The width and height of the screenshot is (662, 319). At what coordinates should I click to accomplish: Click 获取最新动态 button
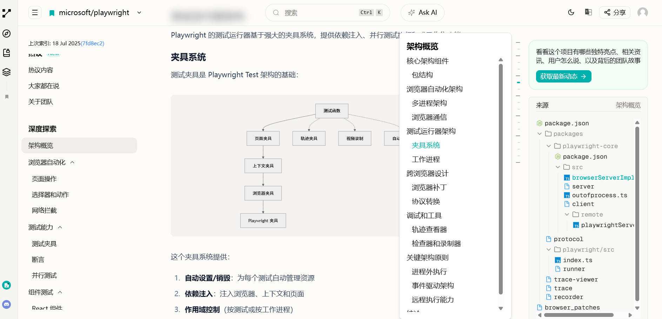tap(563, 77)
